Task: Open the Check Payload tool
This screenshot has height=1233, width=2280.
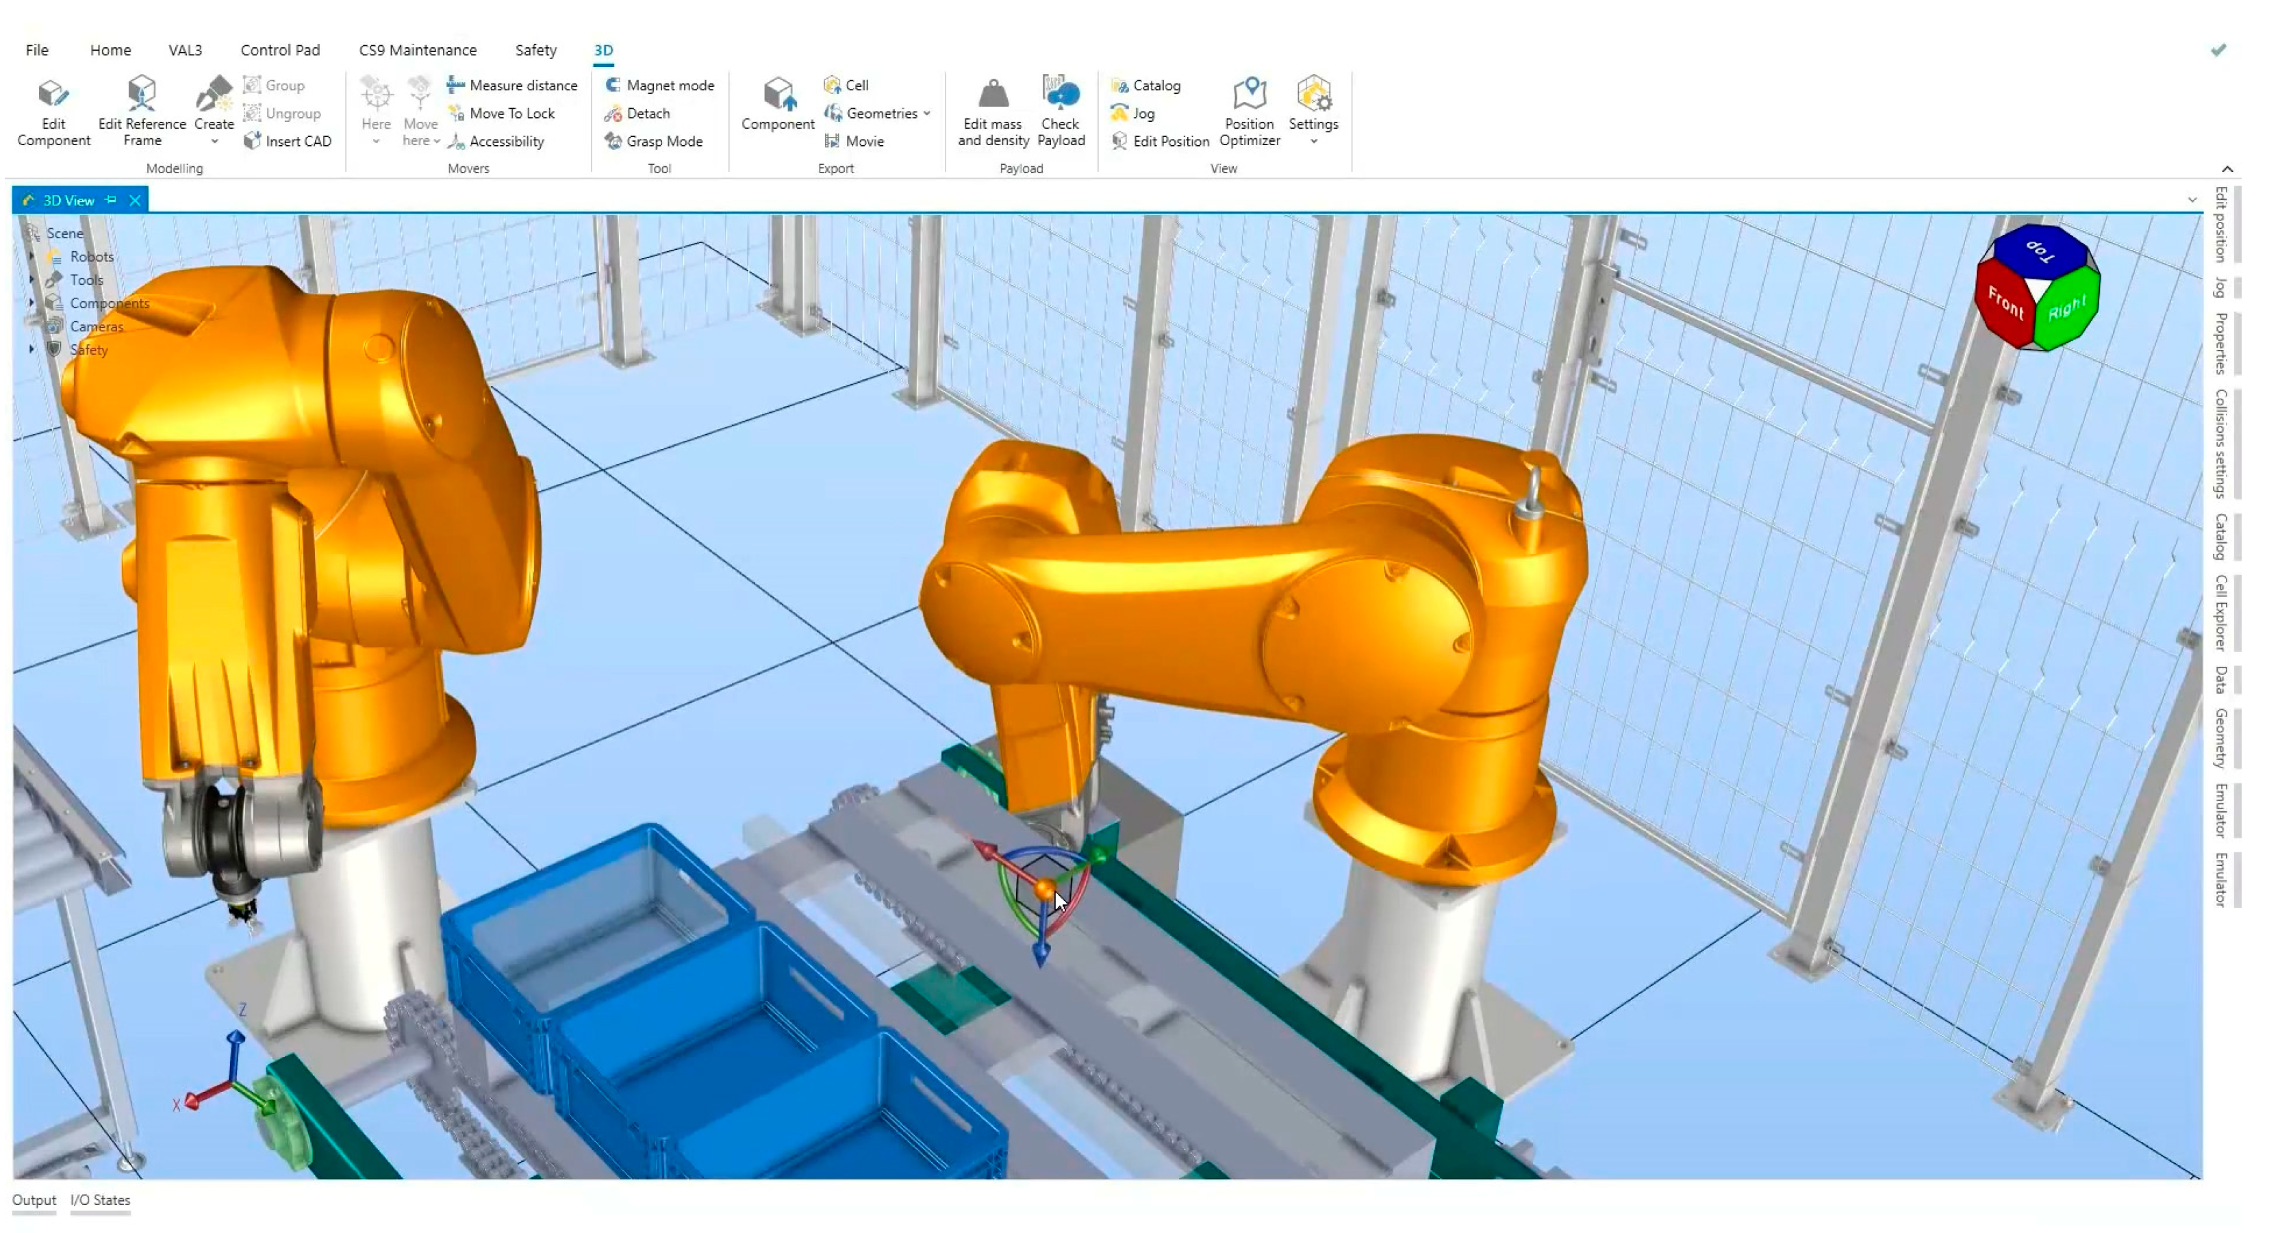Action: click(1061, 94)
